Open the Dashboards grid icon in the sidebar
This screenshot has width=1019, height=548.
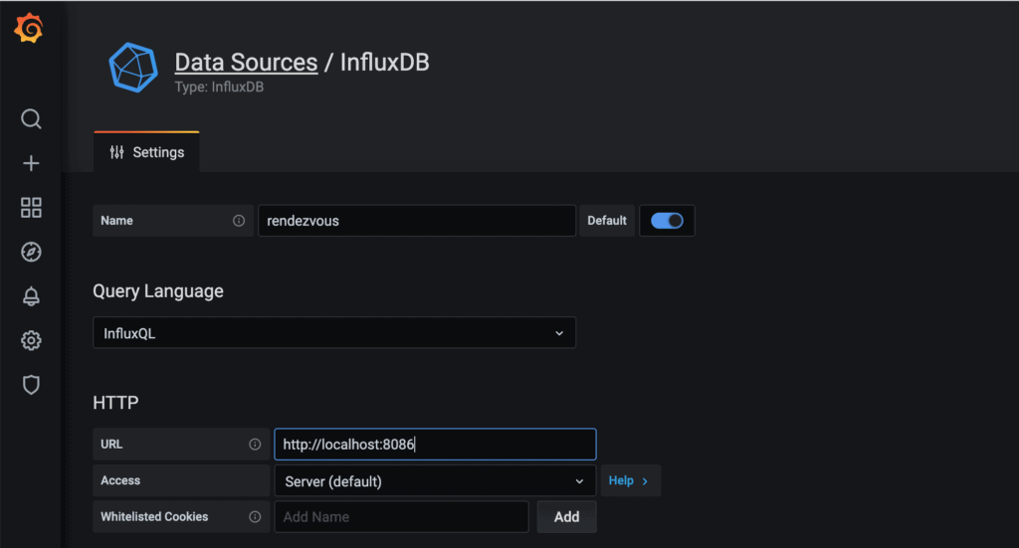pyautogui.click(x=31, y=208)
